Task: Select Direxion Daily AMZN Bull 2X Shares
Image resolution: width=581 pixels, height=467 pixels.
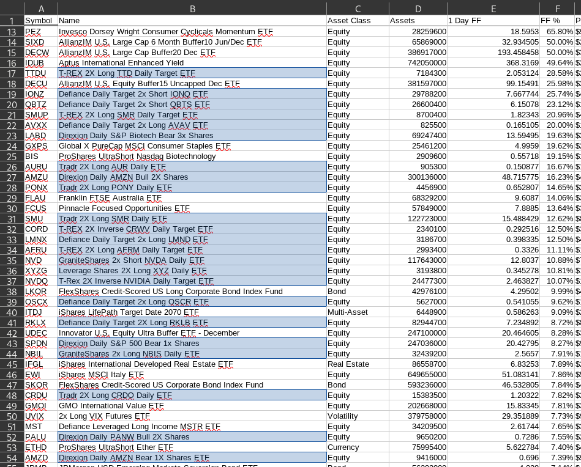Action: point(192,177)
